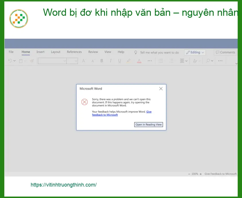The height and width of the screenshot is (198, 242).
Task: Click the Styles icon
Action: click(195, 61)
